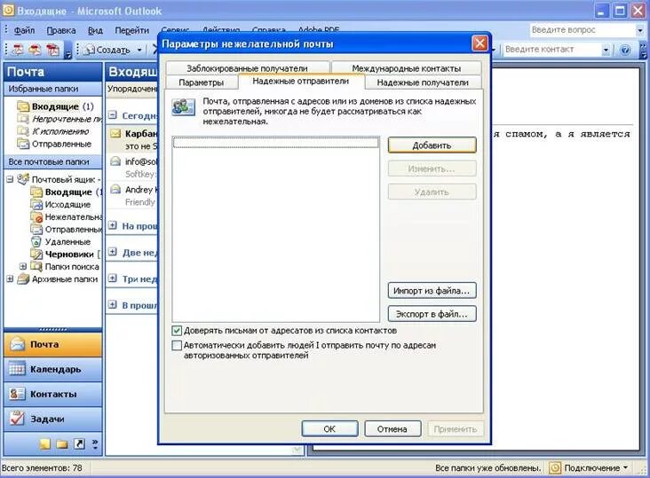Viewport: 650px width, 478px height.
Task: Click first Adobe PDF toolbar icon
Action: point(18,50)
